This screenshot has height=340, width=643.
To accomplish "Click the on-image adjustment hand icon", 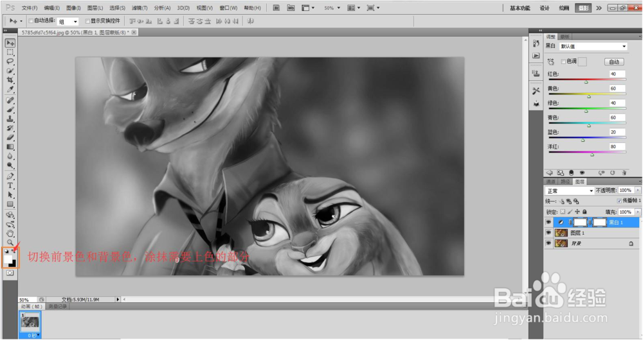I will coord(551,62).
